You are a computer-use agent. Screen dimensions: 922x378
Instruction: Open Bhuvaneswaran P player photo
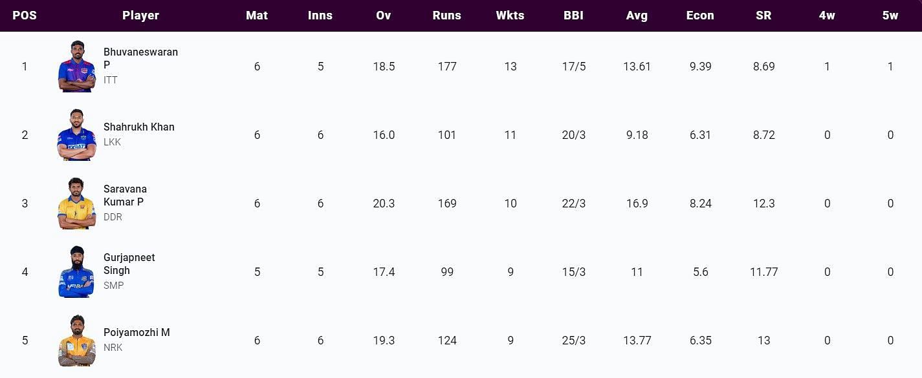pos(76,67)
